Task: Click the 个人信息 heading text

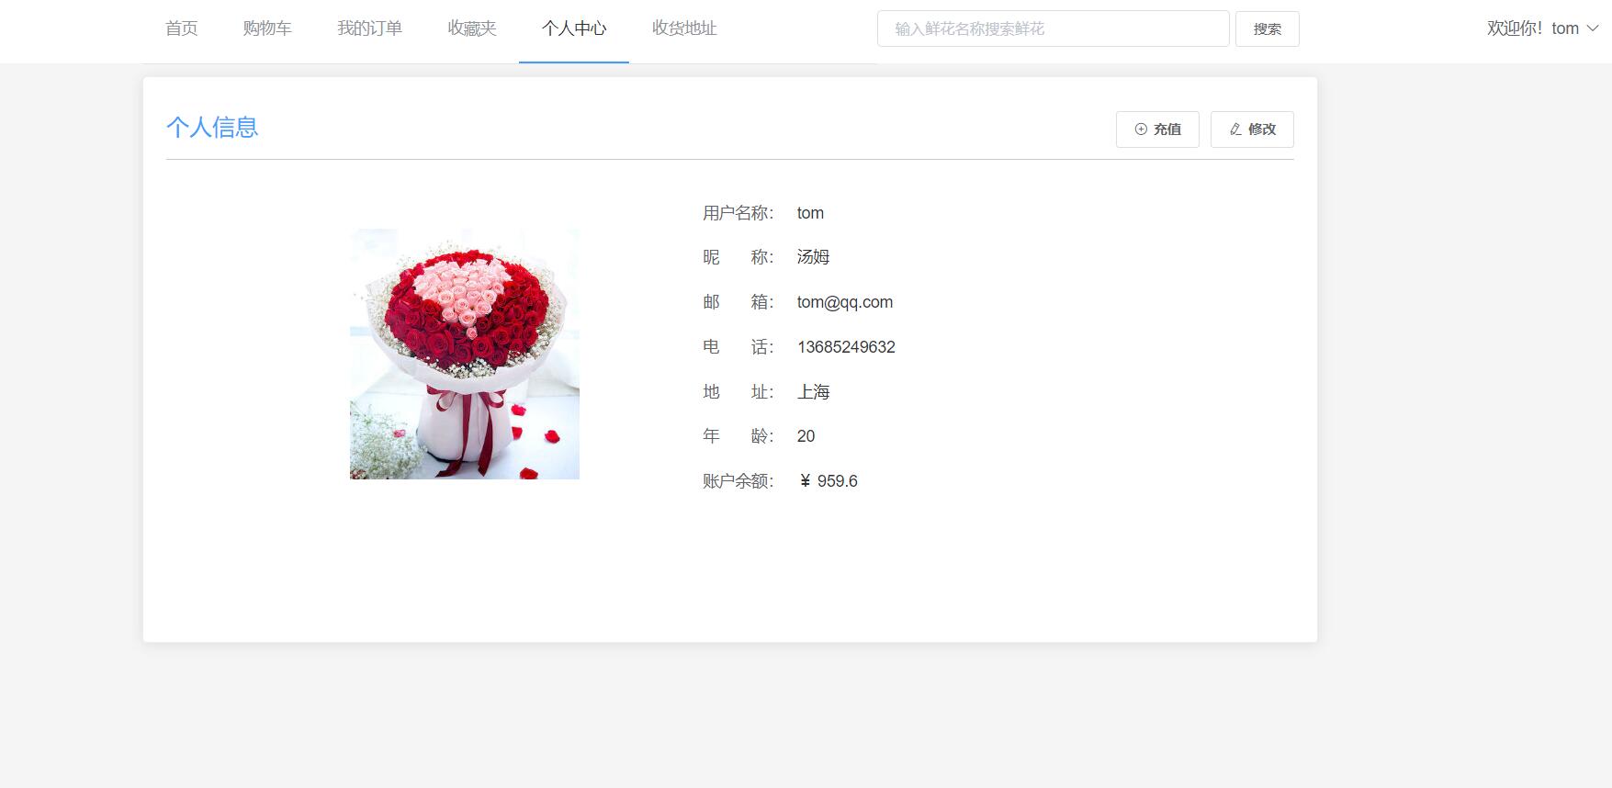Action: 212,127
